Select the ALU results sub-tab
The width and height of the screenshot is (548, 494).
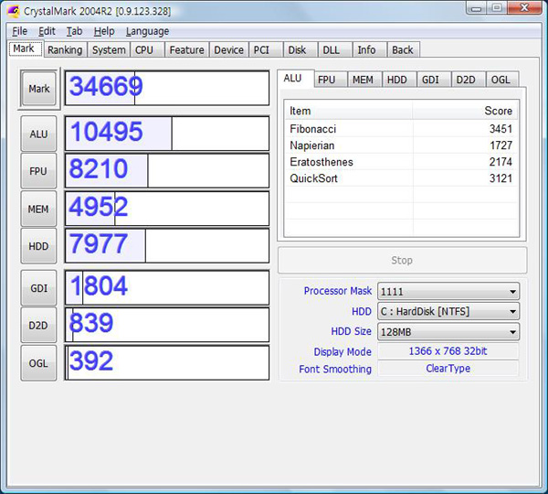click(295, 78)
